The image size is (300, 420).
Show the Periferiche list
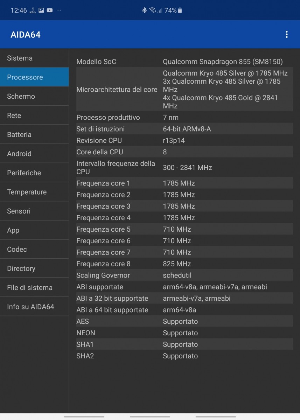point(34,173)
